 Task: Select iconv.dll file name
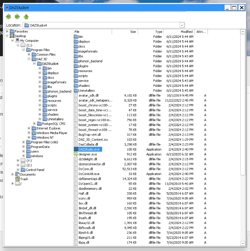pyautogui.click(x=84, y=198)
